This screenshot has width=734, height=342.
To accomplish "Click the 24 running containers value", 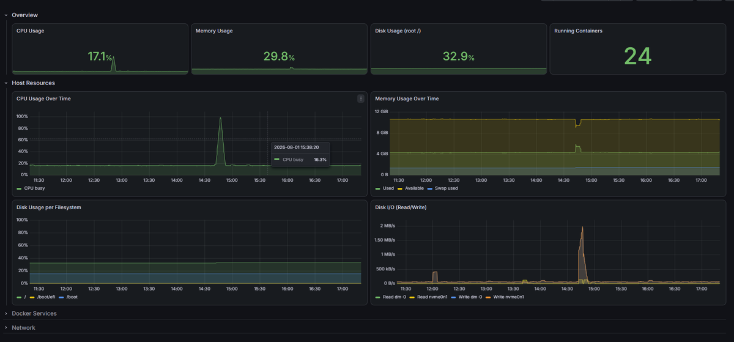I will (637, 56).
